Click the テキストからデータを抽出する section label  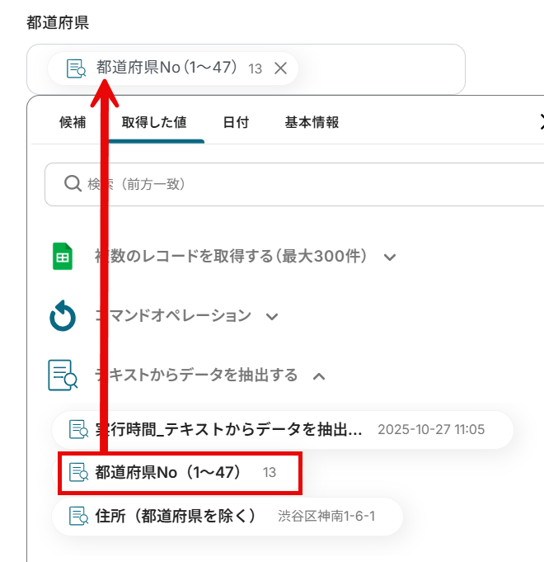[x=196, y=375]
